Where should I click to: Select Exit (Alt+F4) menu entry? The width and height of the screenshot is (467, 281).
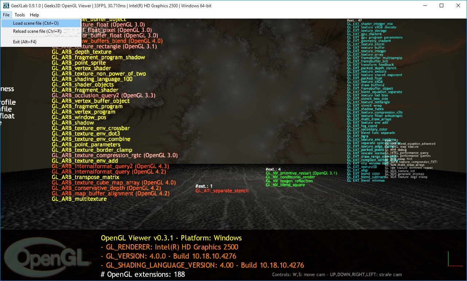(x=41, y=42)
